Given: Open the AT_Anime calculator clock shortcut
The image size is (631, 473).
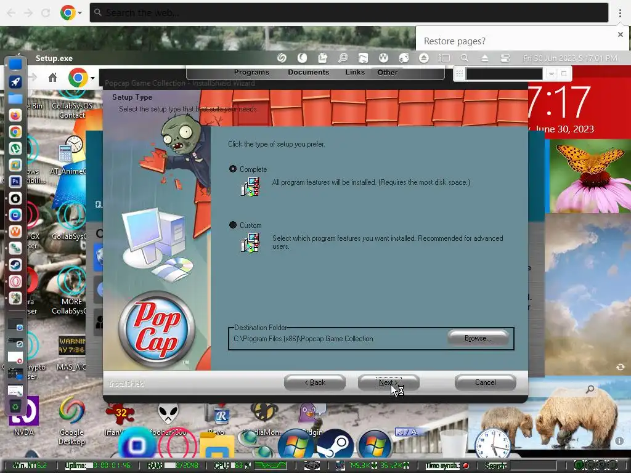Looking at the screenshot, I should click(69, 156).
